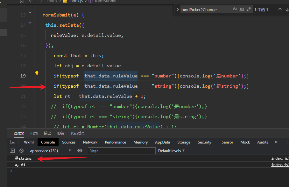Click 'ruleValue: e.detail.value,' code line
289x187 pixels.
[87, 35]
